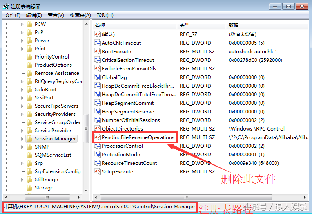Open the 查看(V) menu

(x=56, y=15)
